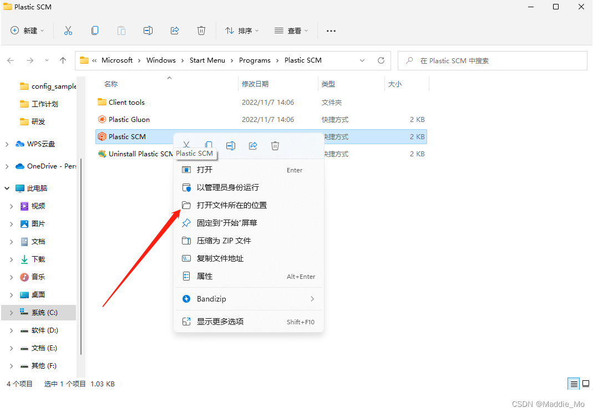This screenshot has height=413, width=593.
Task: Select 其他 (F:) drive in sidebar
Action: (x=38, y=366)
